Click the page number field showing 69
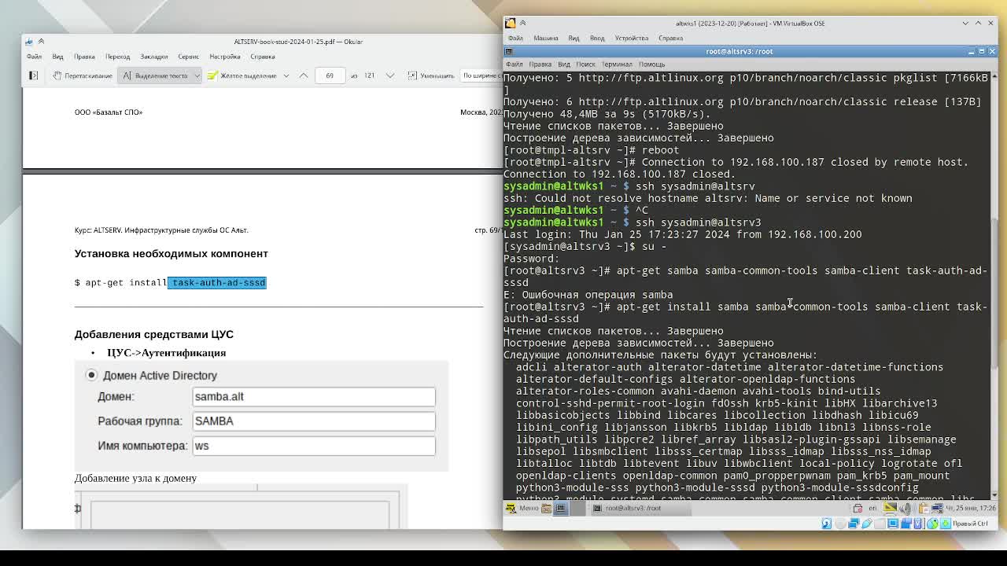Image resolution: width=1007 pixels, height=566 pixels. 330,75
